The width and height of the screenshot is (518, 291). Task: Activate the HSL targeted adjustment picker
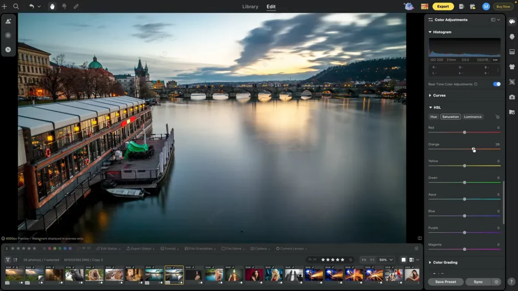pos(498,117)
